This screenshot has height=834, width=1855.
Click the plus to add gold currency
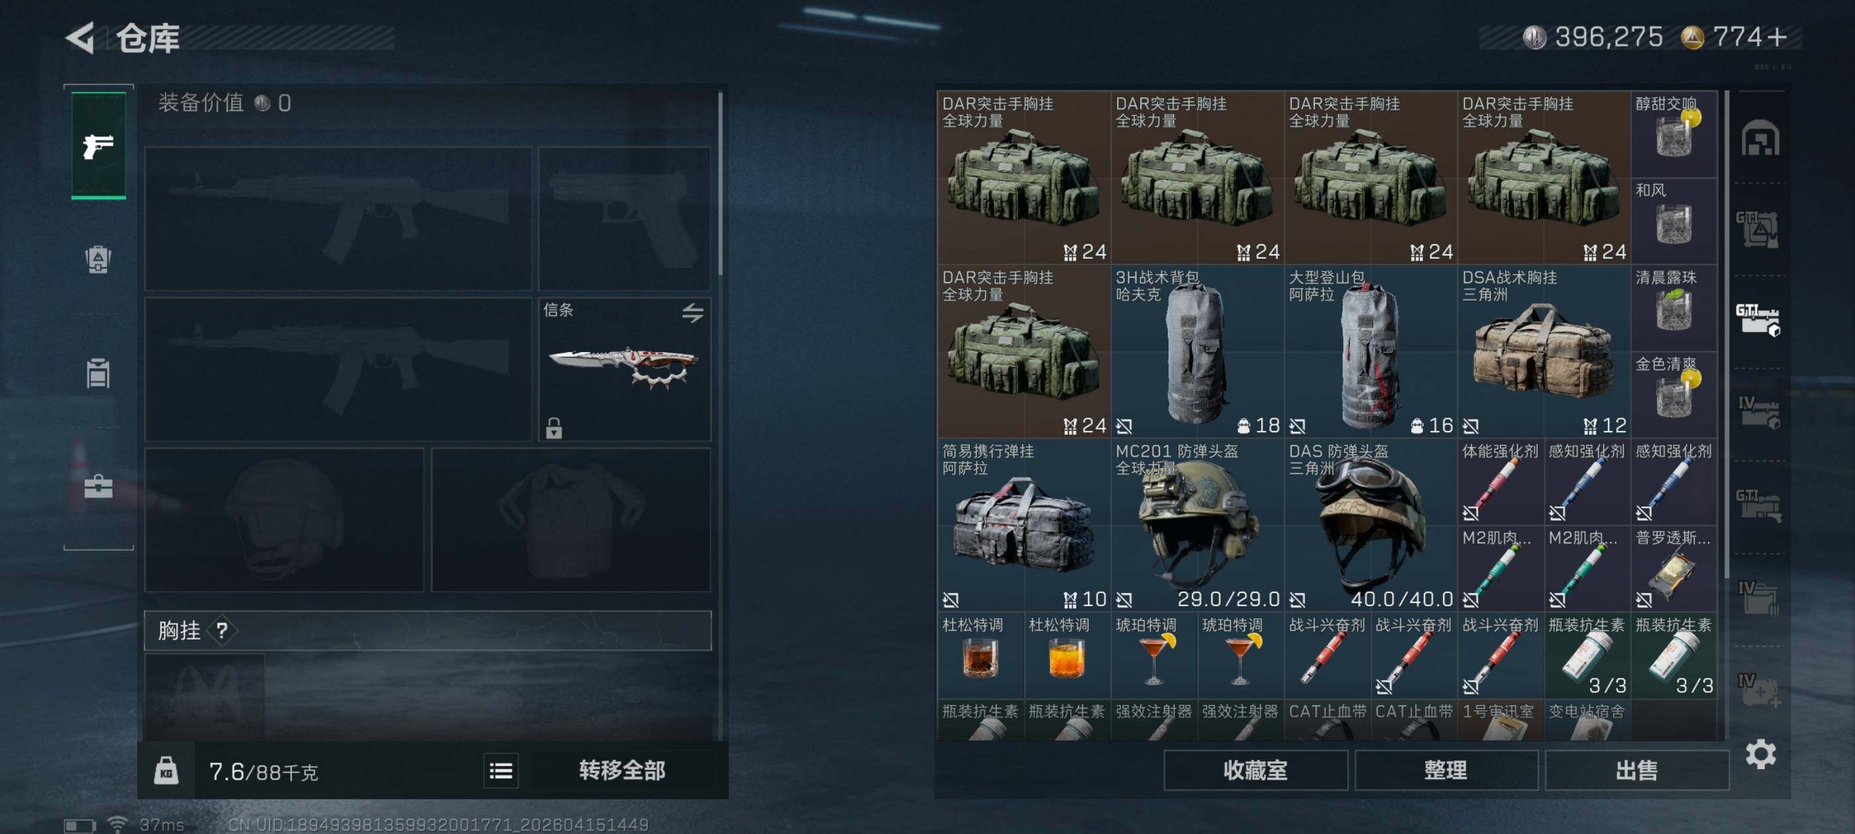[1777, 36]
